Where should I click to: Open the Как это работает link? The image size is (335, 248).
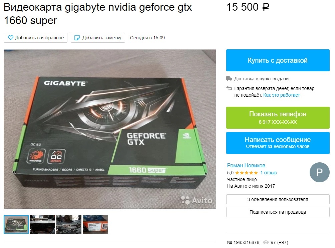tap(281, 95)
